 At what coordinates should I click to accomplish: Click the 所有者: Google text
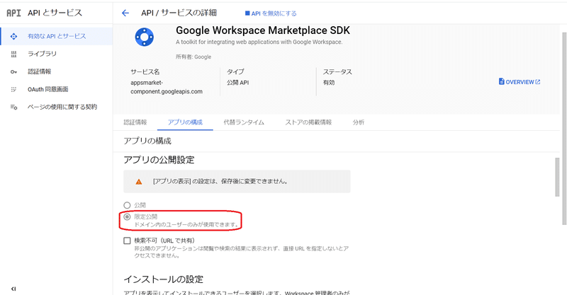[193, 57]
